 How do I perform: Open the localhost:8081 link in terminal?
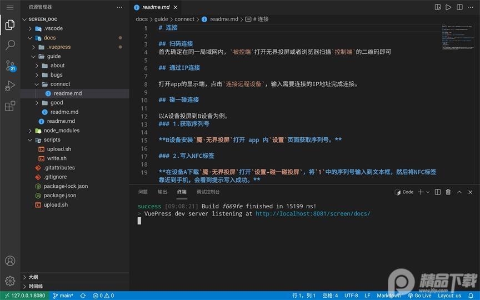click(x=312, y=213)
